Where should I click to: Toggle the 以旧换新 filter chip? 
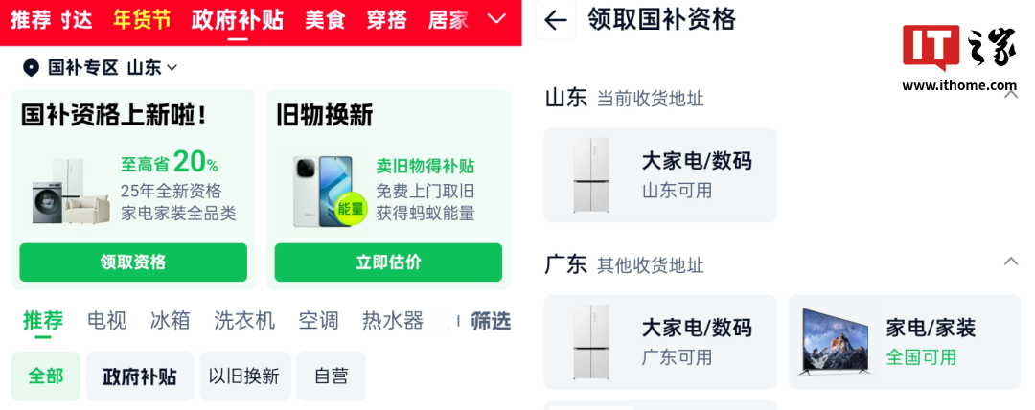click(x=245, y=376)
